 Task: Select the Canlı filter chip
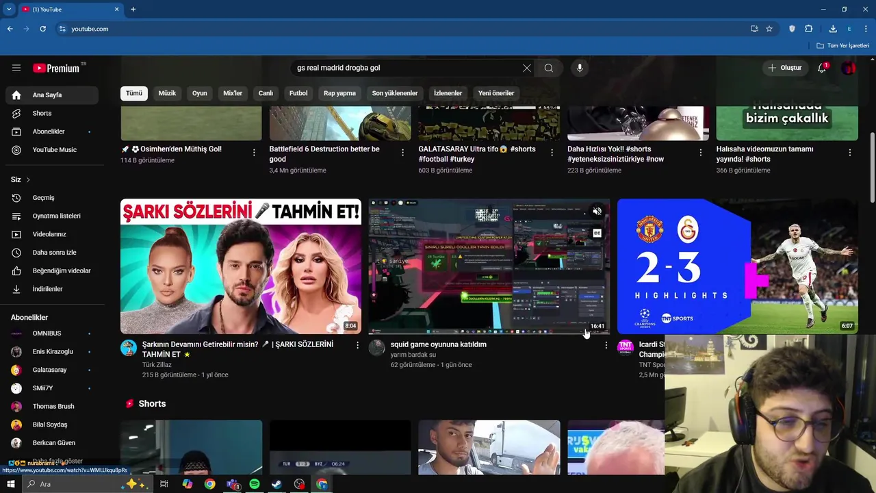pos(266,93)
